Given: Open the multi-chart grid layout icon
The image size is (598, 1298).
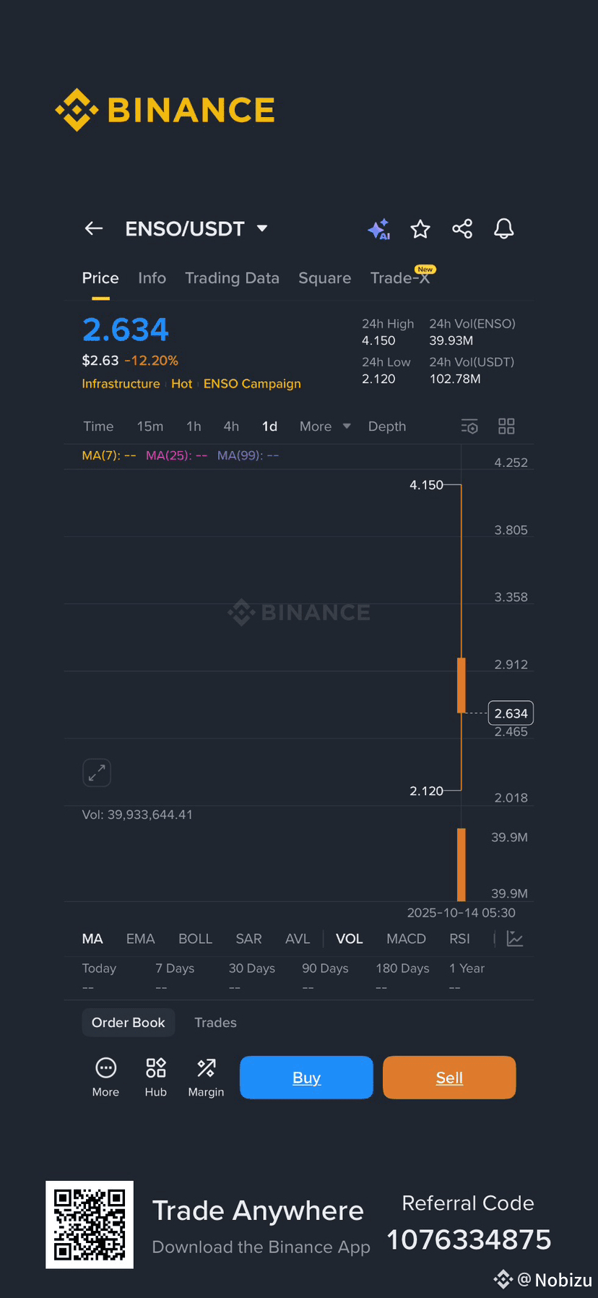Looking at the screenshot, I should click(x=506, y=426).
